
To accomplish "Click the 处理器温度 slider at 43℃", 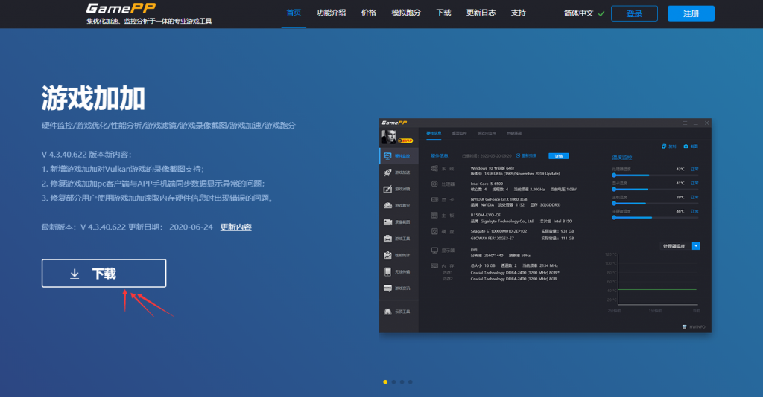I will tap(656, 175).
